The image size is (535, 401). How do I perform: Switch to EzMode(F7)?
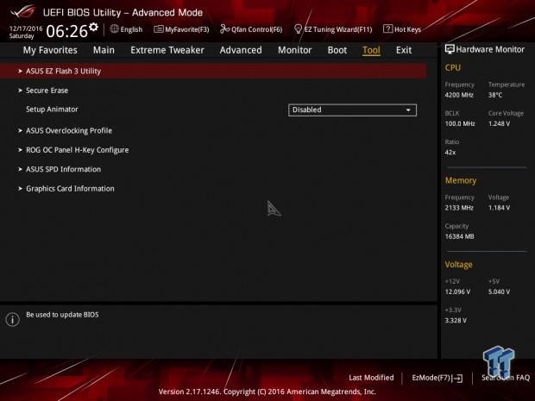[437, 378]
